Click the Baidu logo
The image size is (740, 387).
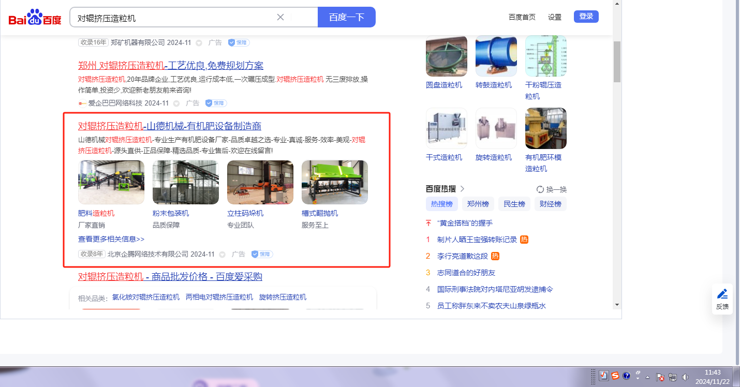point(35,18)
